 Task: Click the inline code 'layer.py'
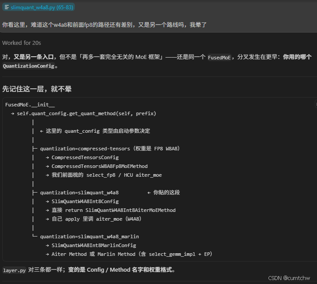(x=15, y=270)
